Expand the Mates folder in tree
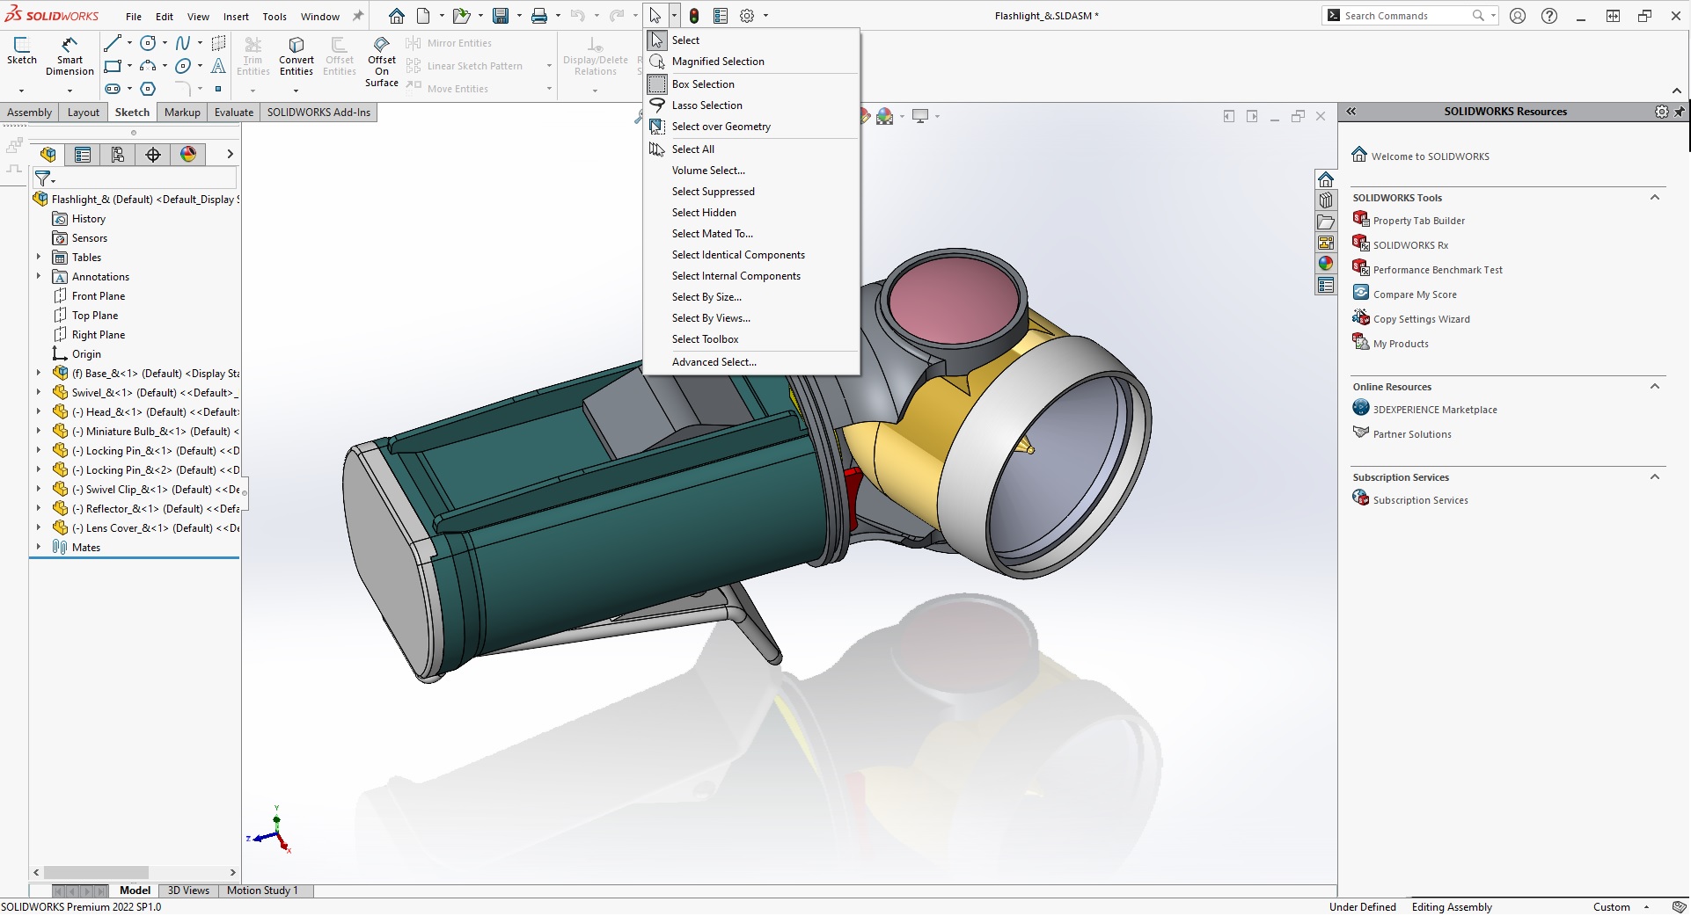The width and height of the screenshot is (1691, 916). [x=38, y=547]
